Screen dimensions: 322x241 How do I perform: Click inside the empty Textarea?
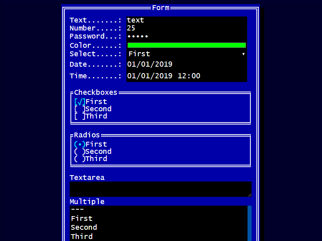click(x=161, y=188)
